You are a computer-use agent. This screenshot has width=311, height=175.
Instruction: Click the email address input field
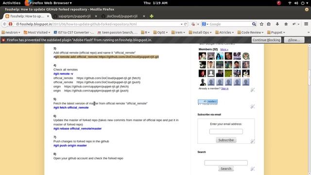pos(226,132)
